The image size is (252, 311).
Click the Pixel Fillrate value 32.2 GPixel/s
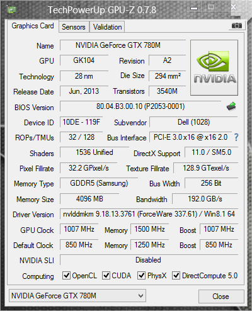[x=89, y=168]
